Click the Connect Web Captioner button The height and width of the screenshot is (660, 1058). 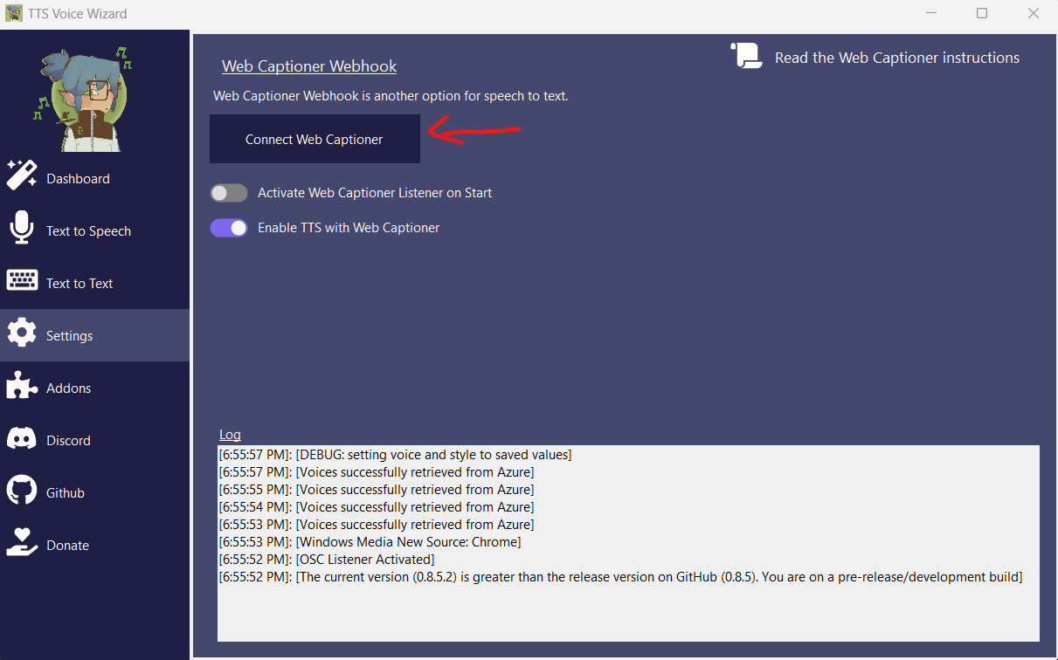(x=315, y=139)
